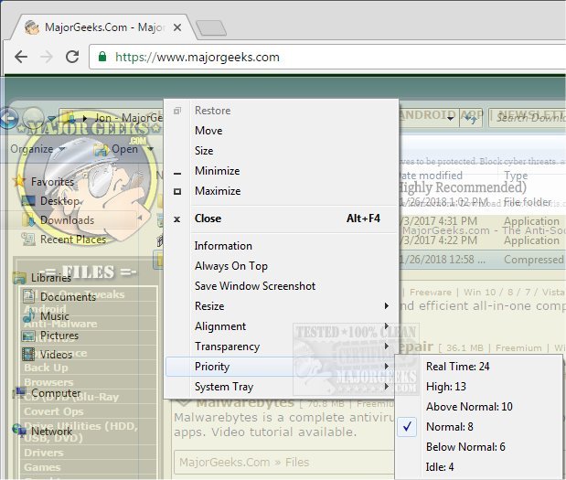566x480 pixels.
Task: Set priority to Idle: 4
Action: 478,467
